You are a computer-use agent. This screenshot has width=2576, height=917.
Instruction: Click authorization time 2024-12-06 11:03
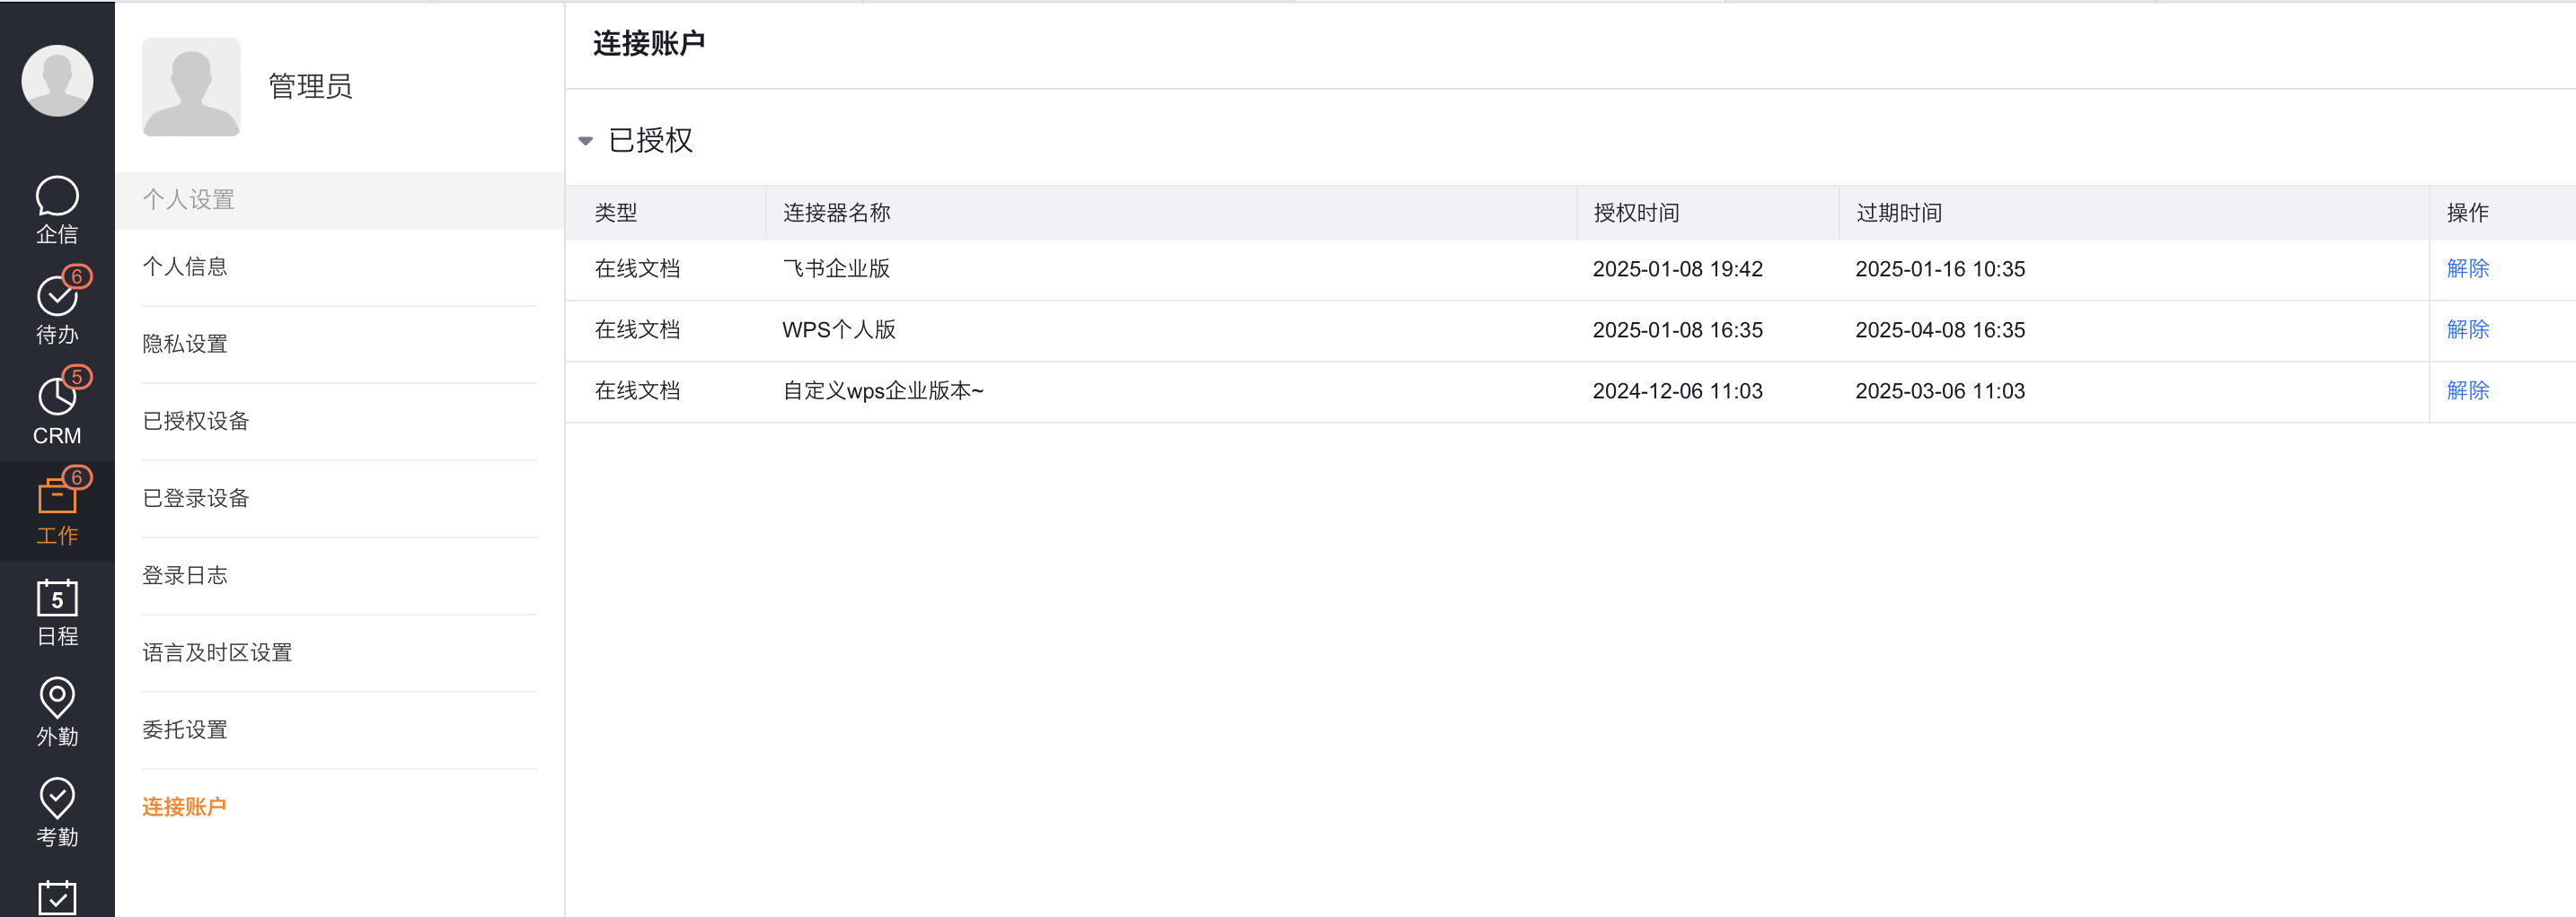1677,390
